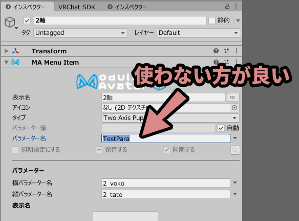The image size is (299, 221).
Task: Click the search icon next to 同期する
Action: point(235,150)
